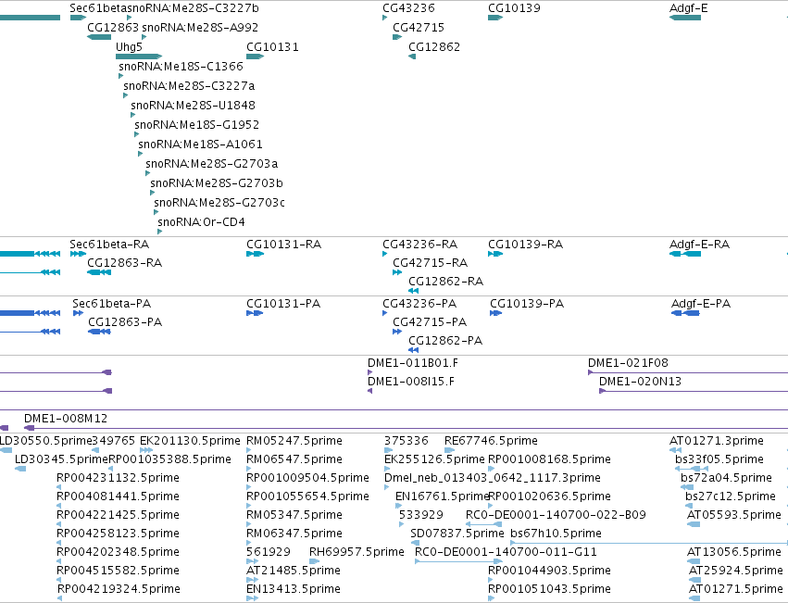
Task: Open CG12862-RA transcript label
Action: [x=445, y=282]
